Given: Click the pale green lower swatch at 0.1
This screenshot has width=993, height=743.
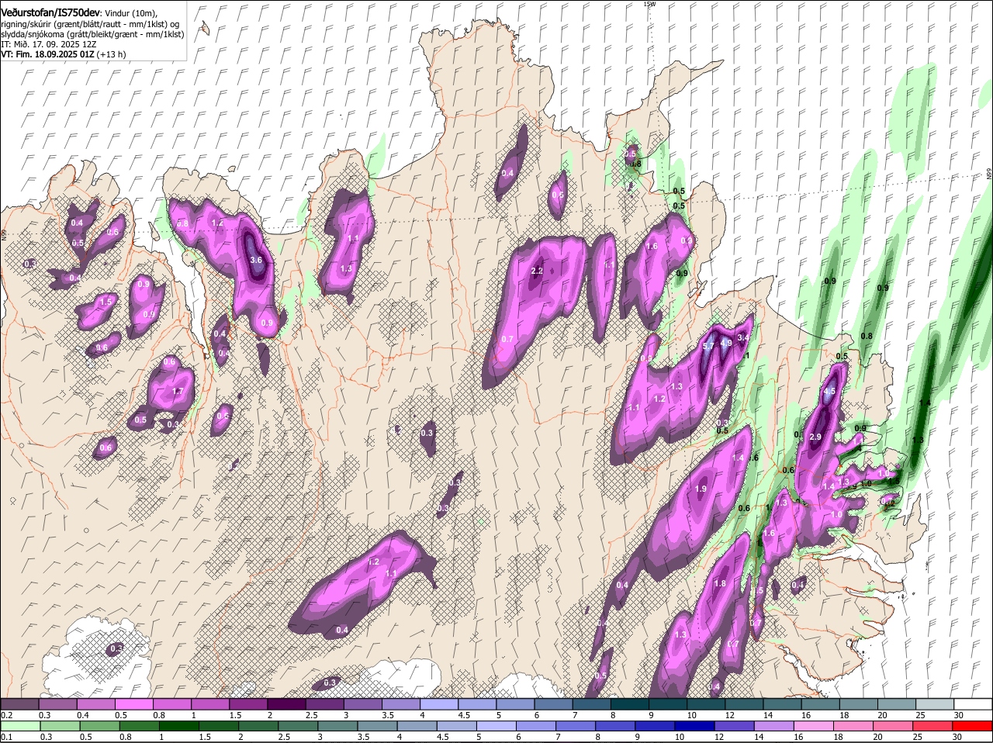Looking at the screenshot, I should tap(19, 726).
